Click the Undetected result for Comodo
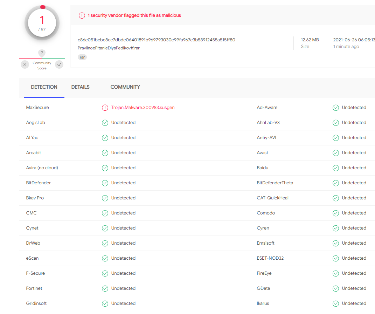 [x=354, y=213]
